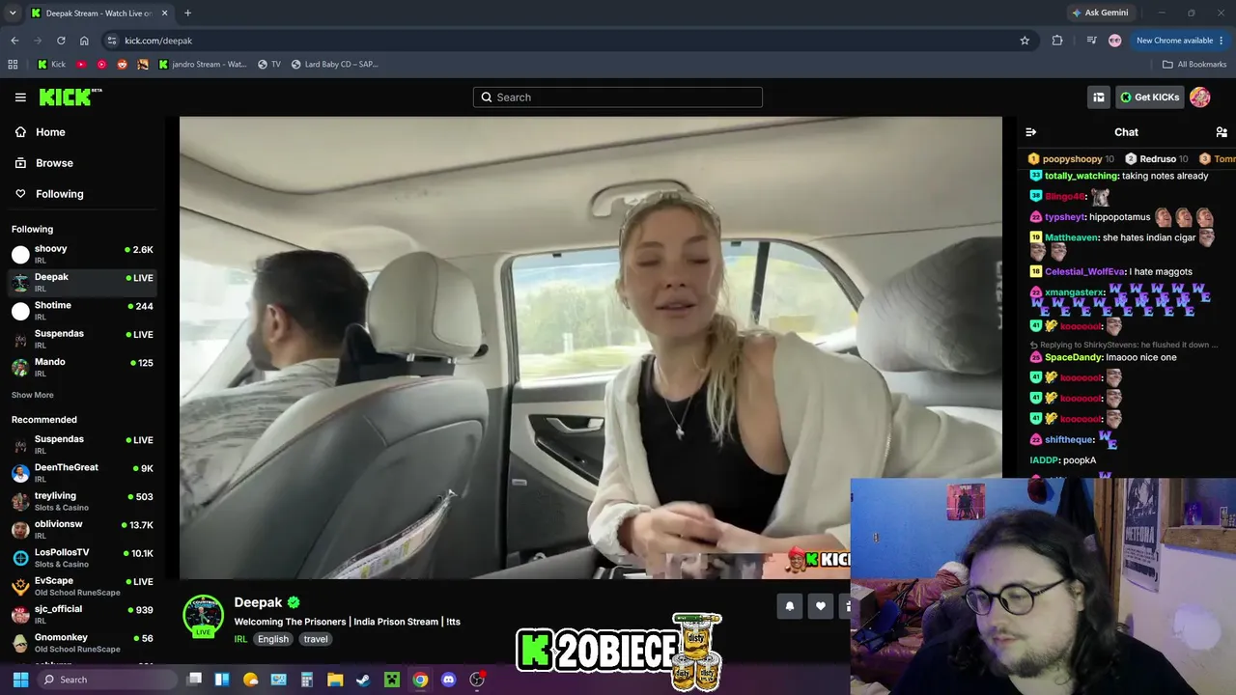1236x695 pixels.
Task: Click the Get KICKs button
Action: (x=1149, y=97)
